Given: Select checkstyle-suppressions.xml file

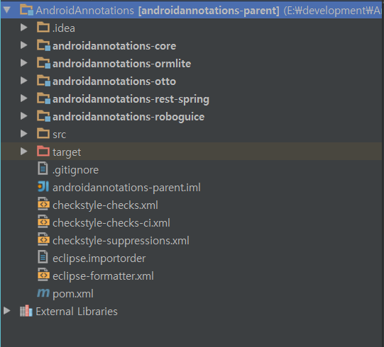Looking at the screenshot, I should tap(121, 241).
